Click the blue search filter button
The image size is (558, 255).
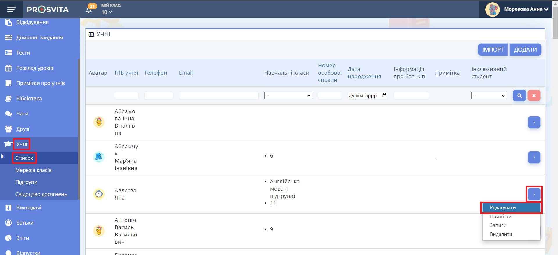(x=519, y=95)
